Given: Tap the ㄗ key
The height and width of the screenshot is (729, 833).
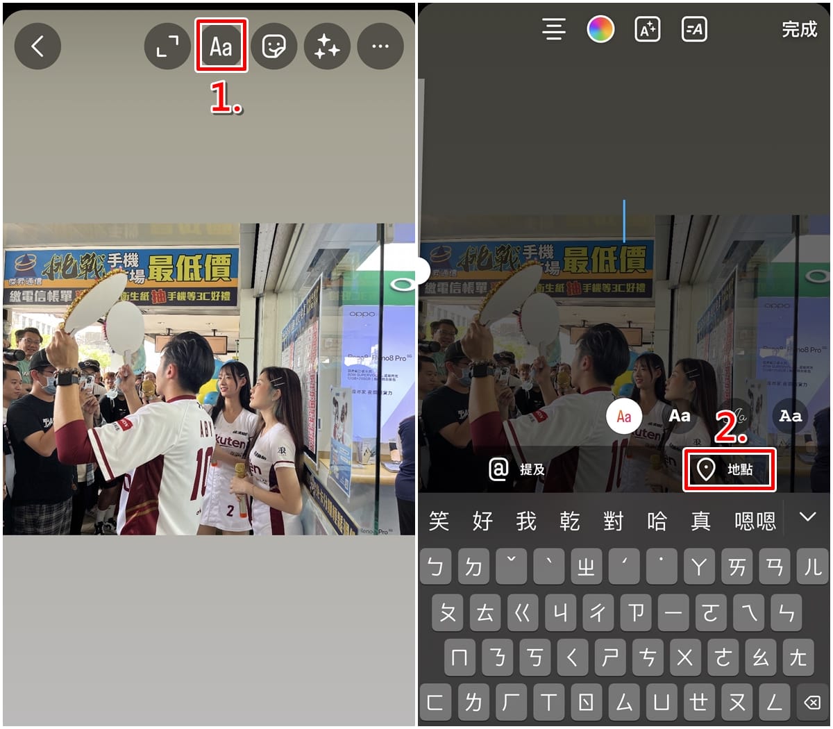Looking at the screenshot, I should click(x=636, y=613).
